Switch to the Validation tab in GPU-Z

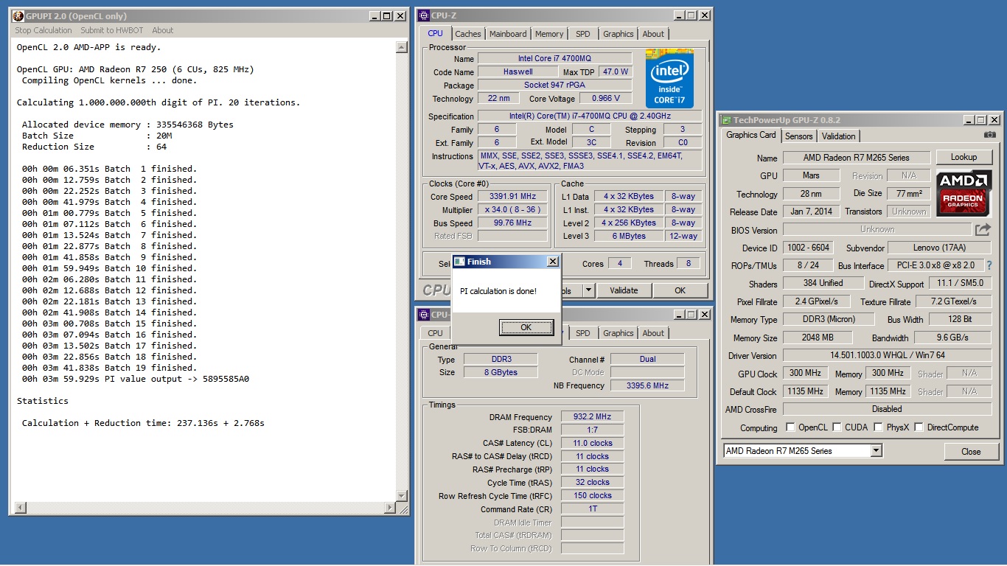(839, 136)
